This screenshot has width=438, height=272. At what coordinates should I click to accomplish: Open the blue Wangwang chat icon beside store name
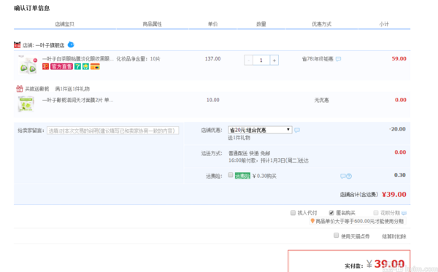71,44
